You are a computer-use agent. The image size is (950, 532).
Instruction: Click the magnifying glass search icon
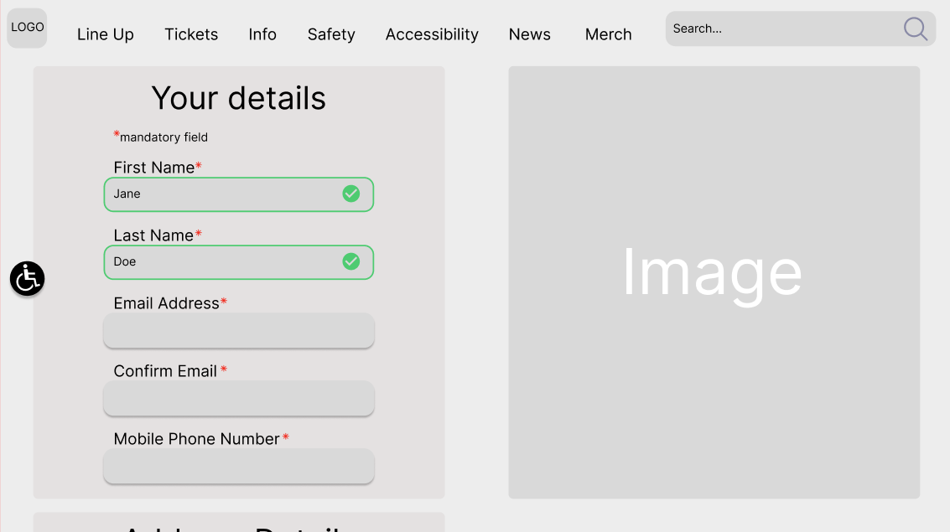tap(915, 29)
